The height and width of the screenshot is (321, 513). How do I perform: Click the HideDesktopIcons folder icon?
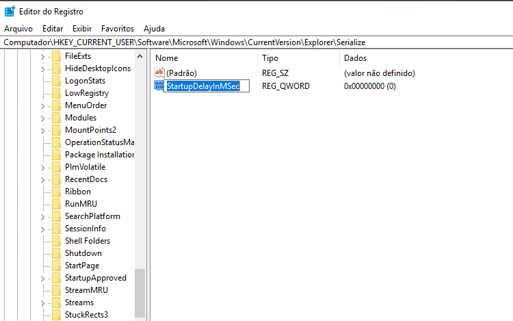[x=56, y=68]
